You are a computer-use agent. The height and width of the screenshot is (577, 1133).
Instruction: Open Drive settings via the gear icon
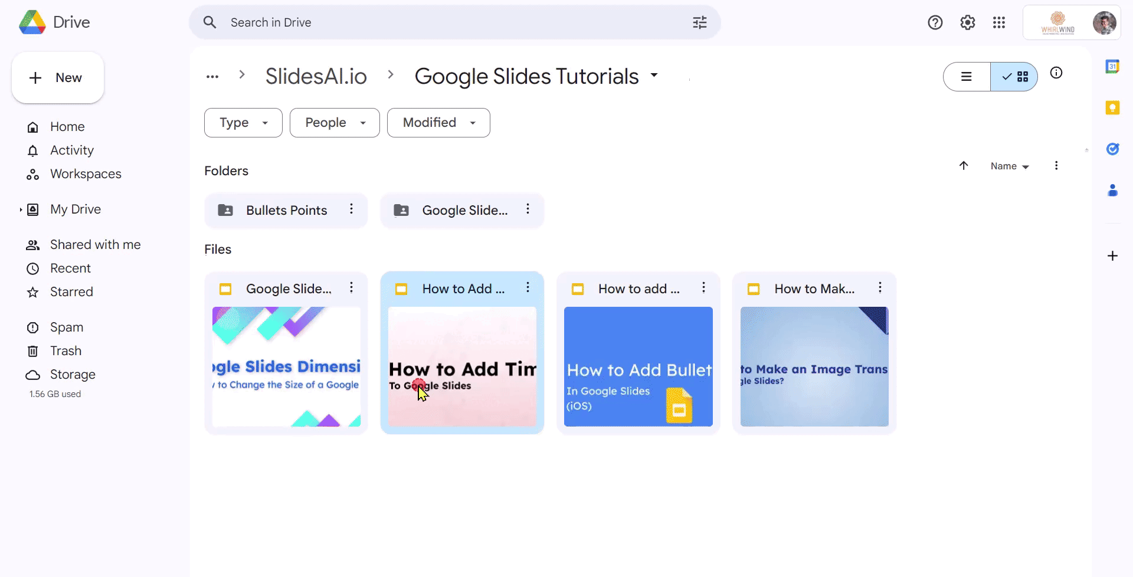pyautogui.click(x=968, y=22)
